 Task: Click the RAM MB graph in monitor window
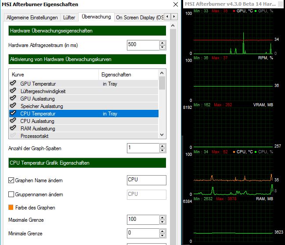[234, 221]
